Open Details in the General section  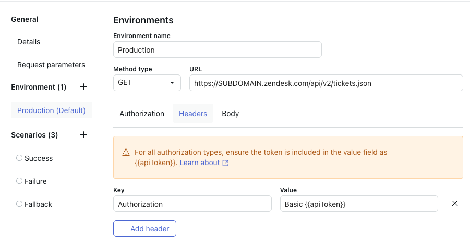(29, 42)
